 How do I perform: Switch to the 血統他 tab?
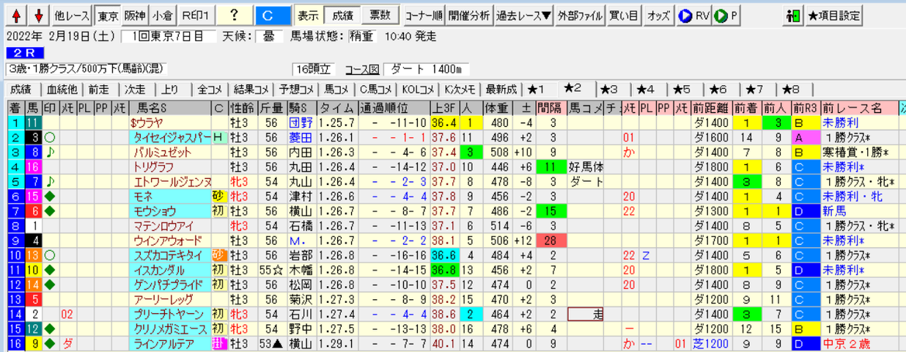click(x=62, y=89)
